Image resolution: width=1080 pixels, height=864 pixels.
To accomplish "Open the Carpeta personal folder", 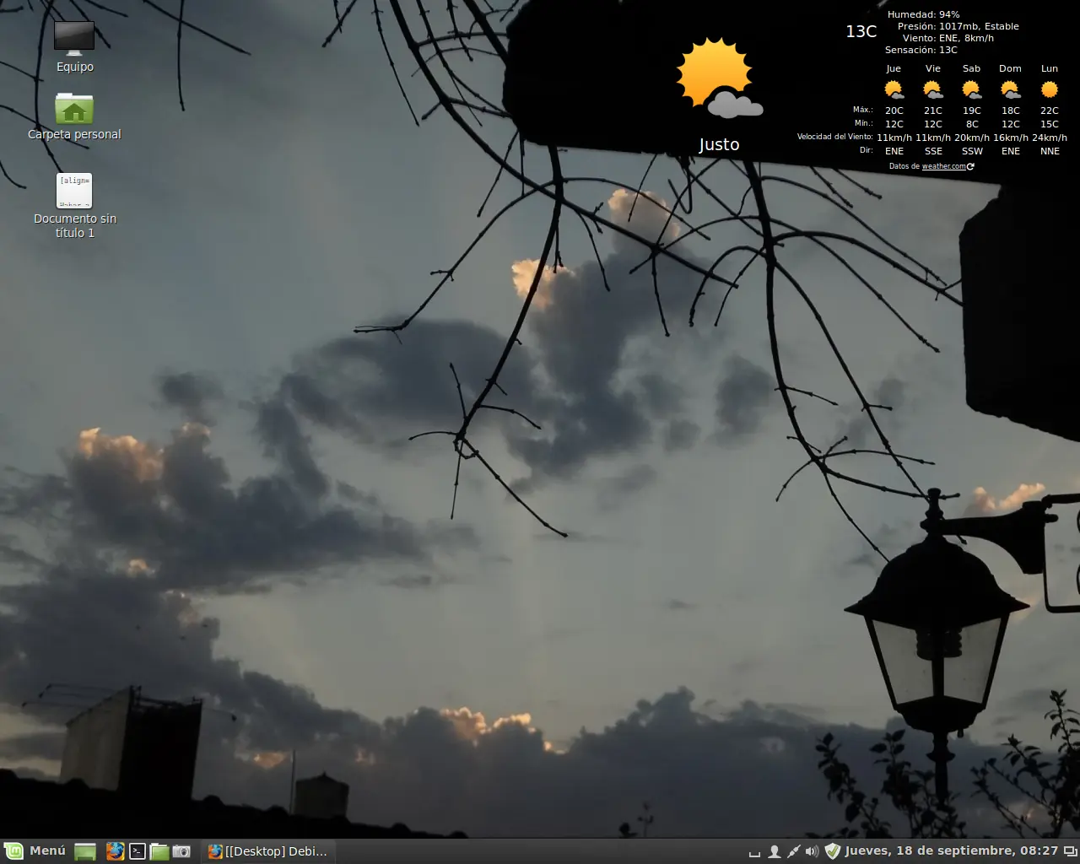I will pyautogui.click(x=74, y=108).
